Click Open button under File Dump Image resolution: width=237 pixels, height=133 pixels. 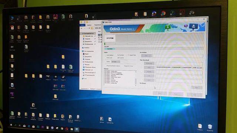197,88
